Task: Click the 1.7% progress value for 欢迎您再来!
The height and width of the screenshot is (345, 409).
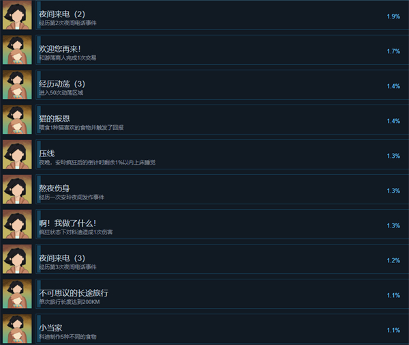Action: tap(393, 51)
